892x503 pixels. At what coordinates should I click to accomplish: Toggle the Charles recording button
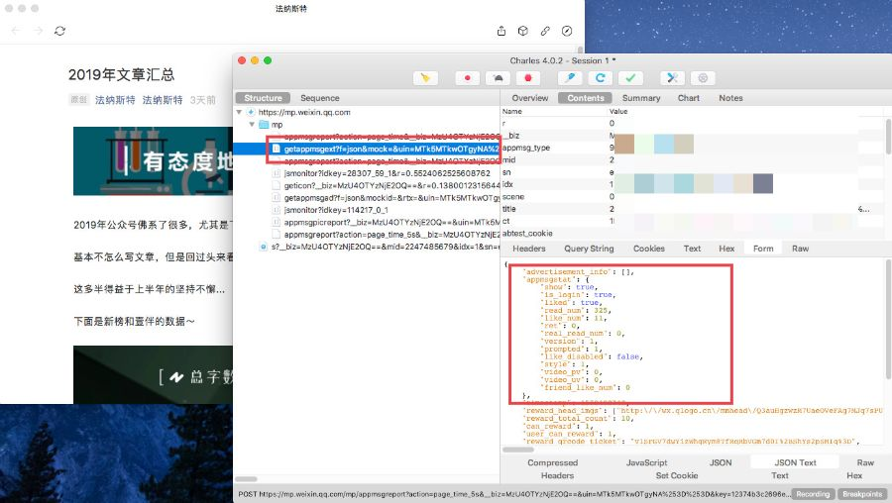click(467, 78)
